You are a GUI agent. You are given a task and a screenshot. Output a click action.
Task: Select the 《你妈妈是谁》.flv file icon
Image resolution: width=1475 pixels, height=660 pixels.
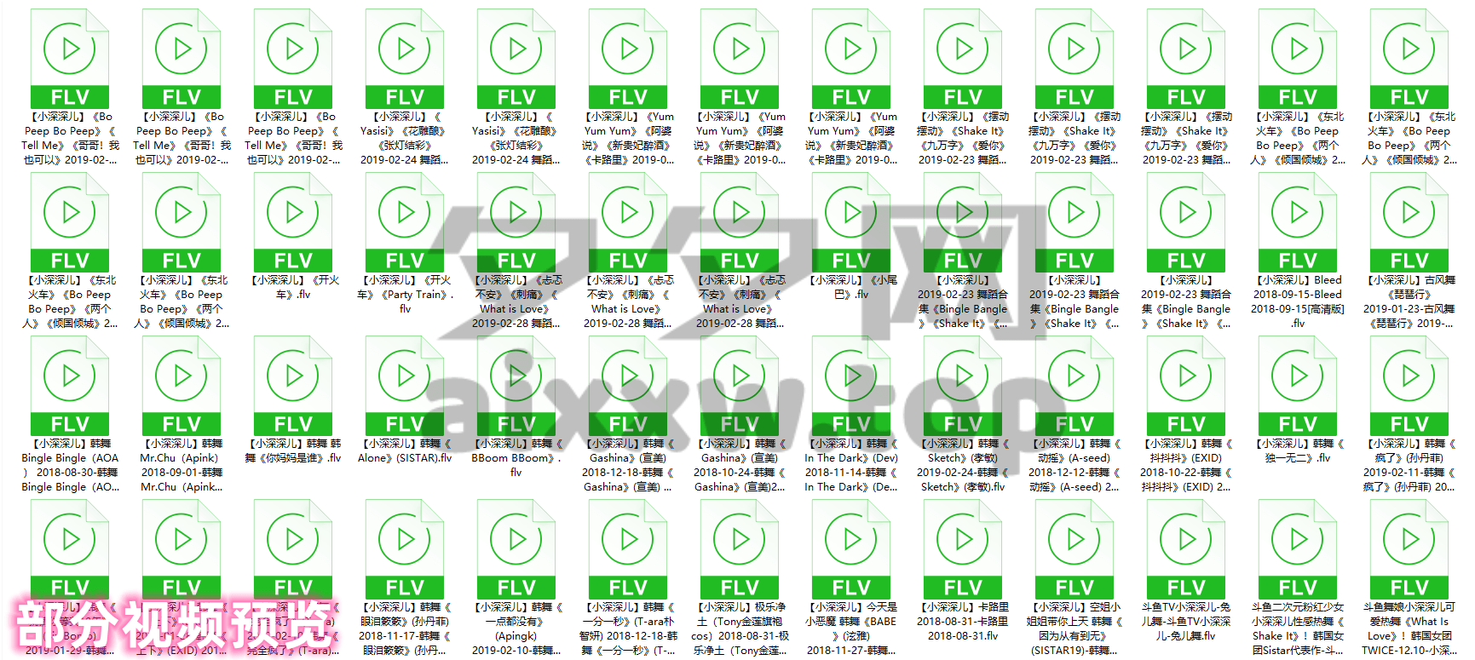click(x=293, y=386)
